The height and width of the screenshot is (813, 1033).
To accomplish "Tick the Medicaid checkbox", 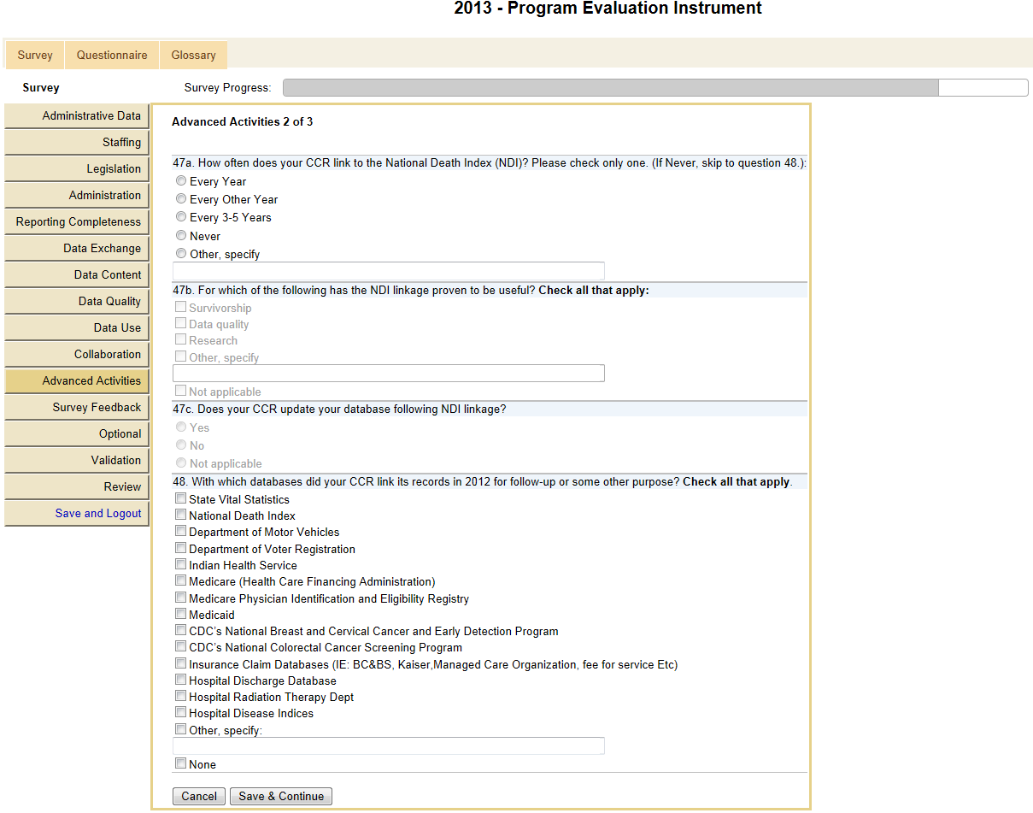I will [180, 614].
